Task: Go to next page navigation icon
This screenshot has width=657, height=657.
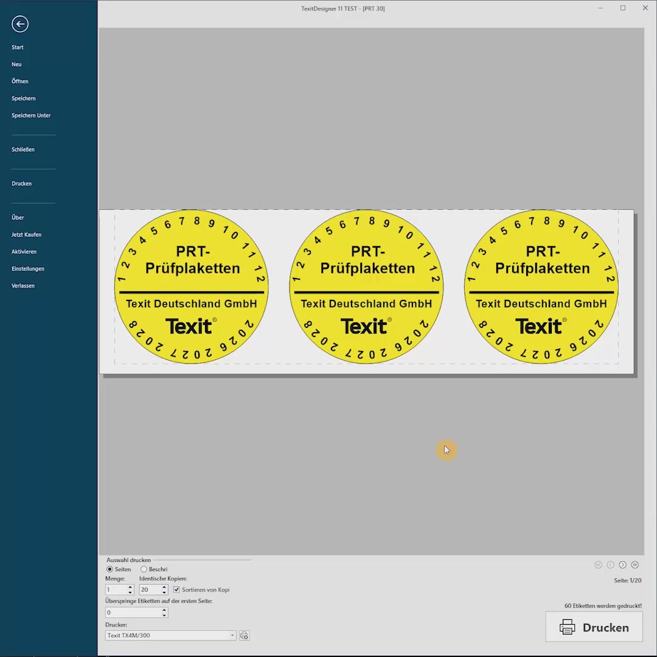Action: tap(623, 565)
